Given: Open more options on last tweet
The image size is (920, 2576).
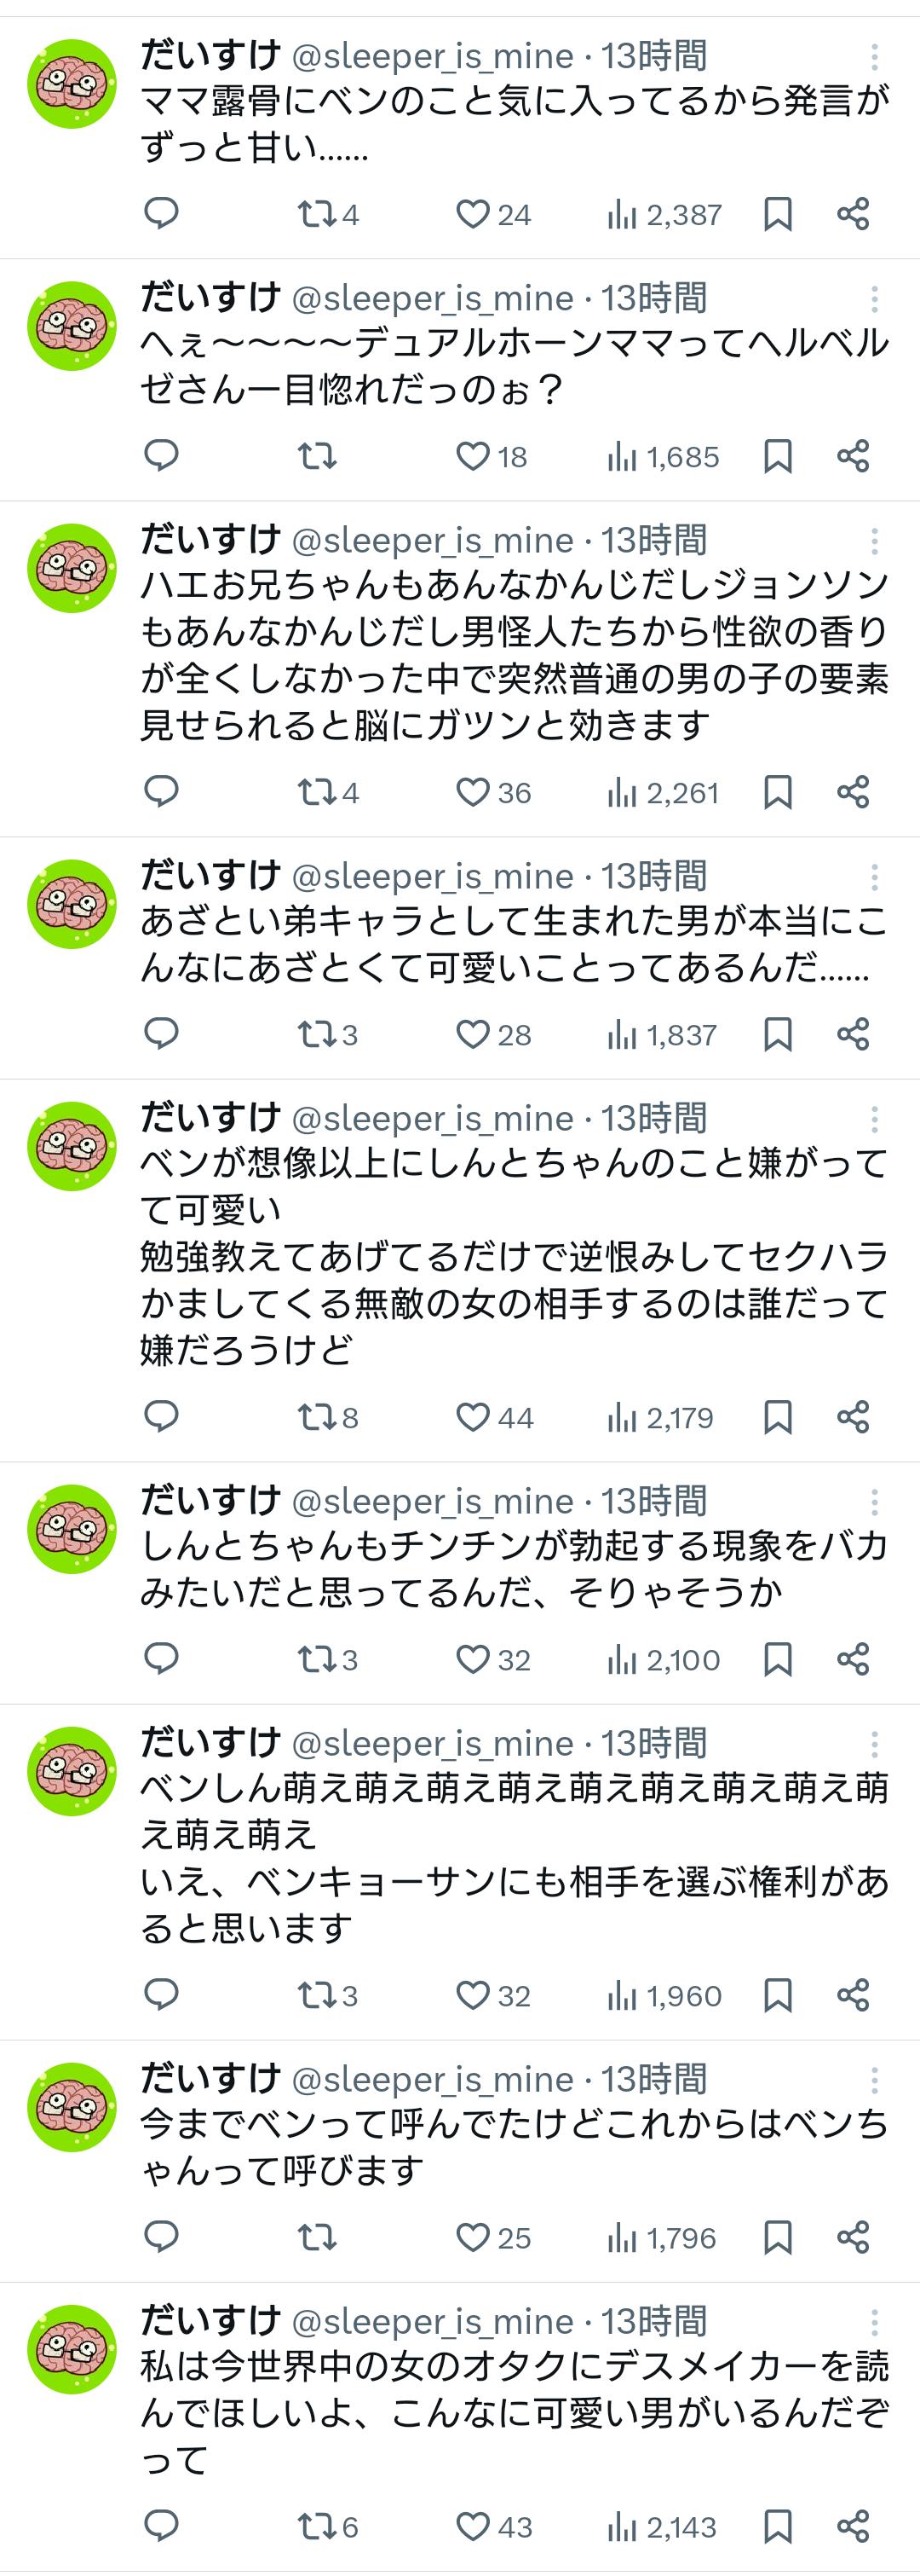Looking at the screenshot, I should [874, 2322].
